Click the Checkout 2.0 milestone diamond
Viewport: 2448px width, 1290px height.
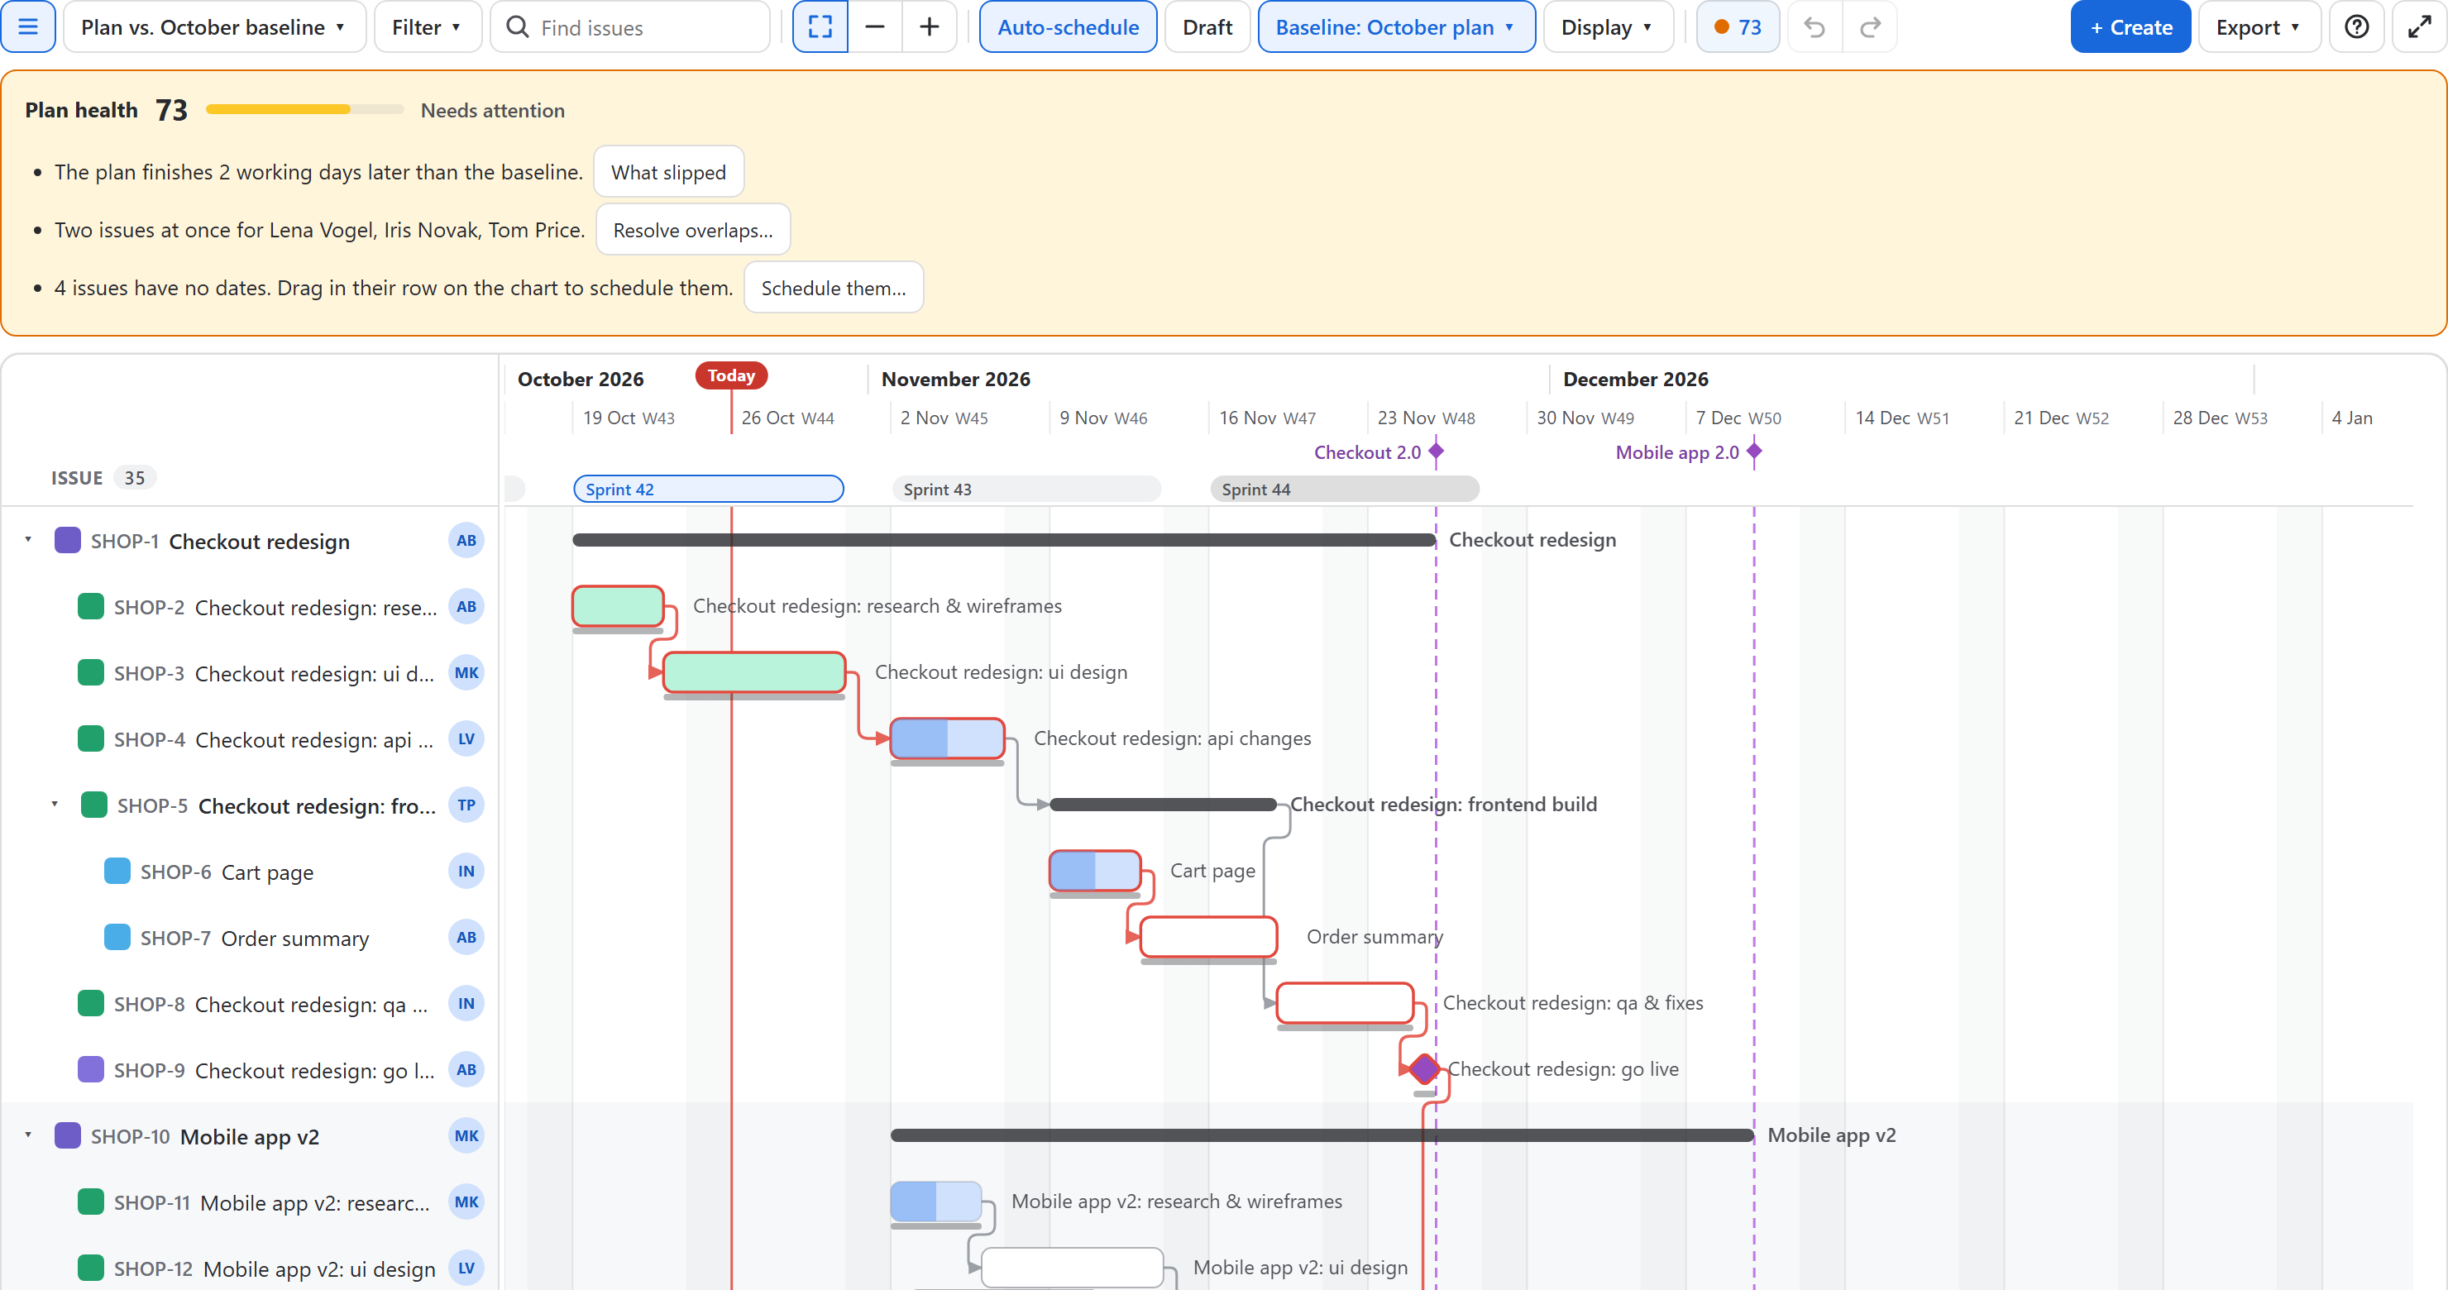click(1436, 452)
